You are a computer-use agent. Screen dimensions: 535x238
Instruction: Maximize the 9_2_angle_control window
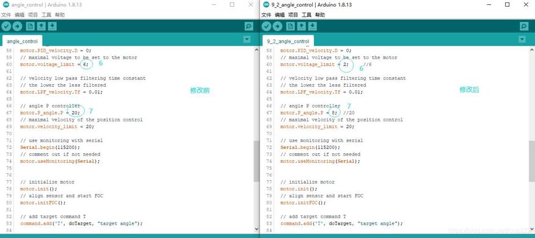point(508,5)
